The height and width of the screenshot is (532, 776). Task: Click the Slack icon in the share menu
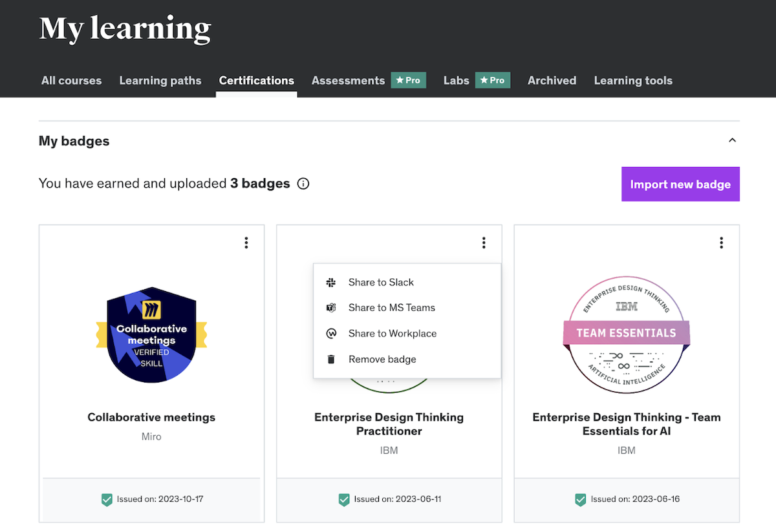pyautogui.click(x=331, y=282)
